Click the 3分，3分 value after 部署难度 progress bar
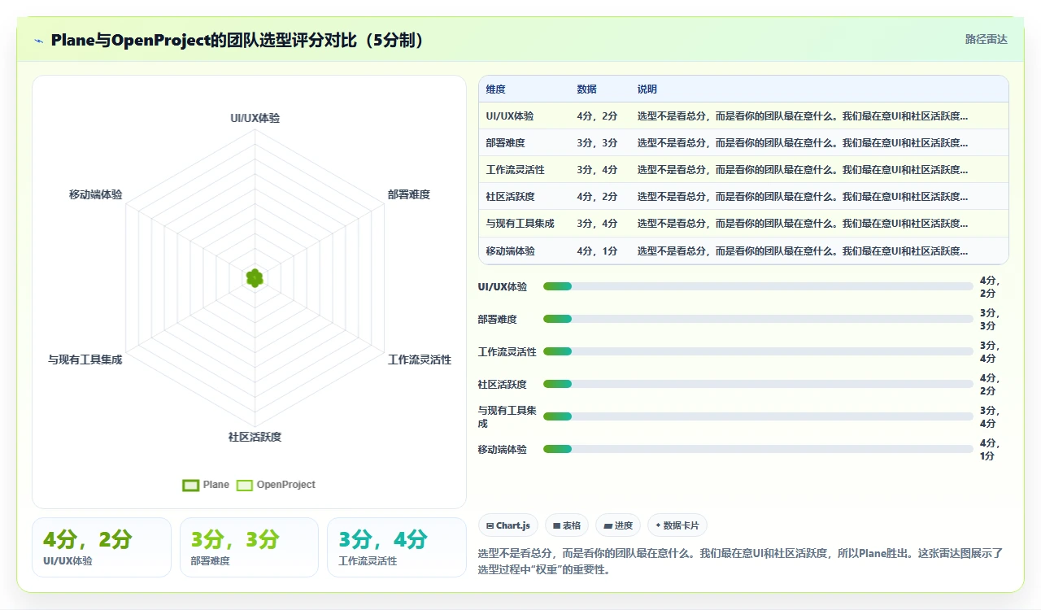1041x610 pixels. 990,319
